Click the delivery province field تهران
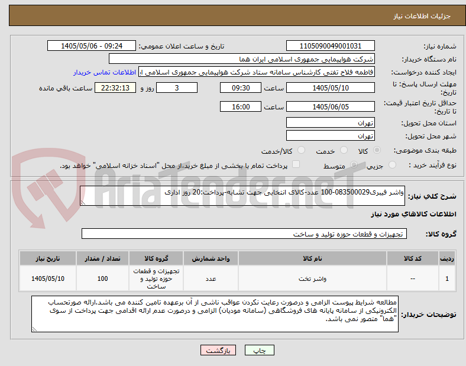Viewport: 466px width, 366px height. 330,122
